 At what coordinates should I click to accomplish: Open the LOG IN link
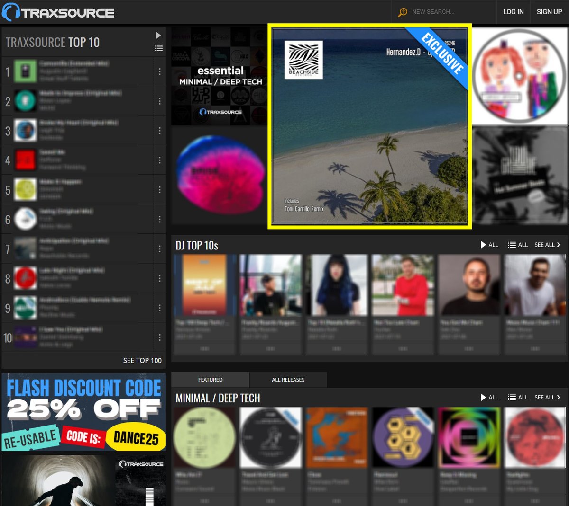(514, 12)
